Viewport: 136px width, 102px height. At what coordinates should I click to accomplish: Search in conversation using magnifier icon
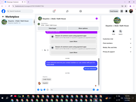pyautogui.click(x=120, y=31)
